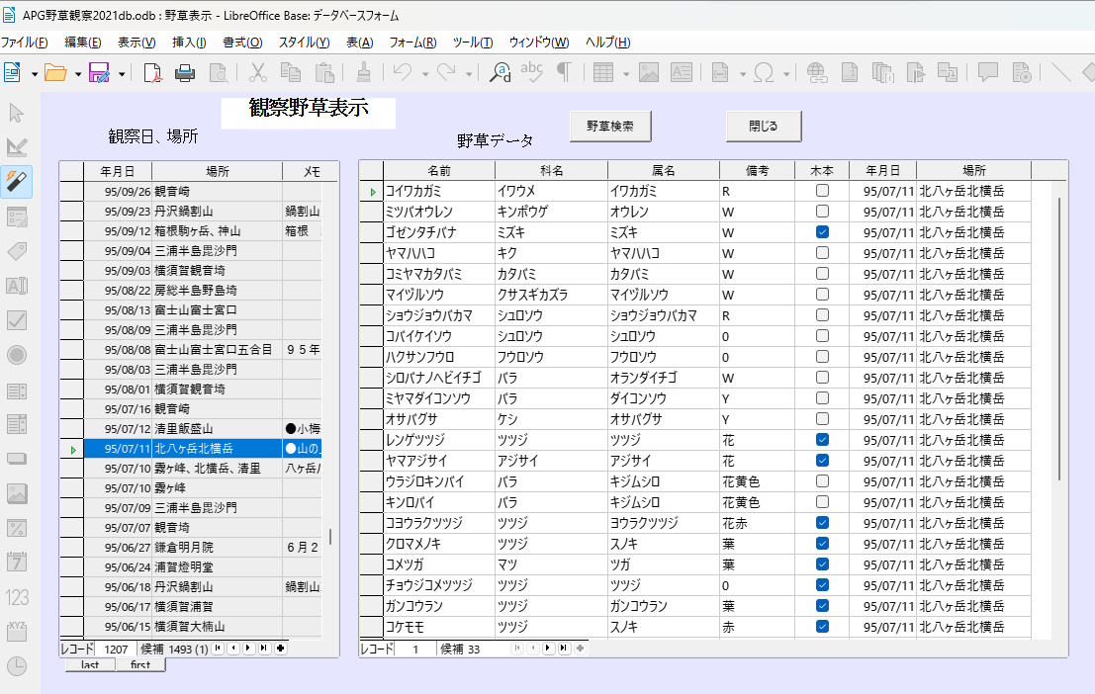Toggle the highlighted control wizards icon in sidebar
This screenshot has height=694, width=1095.
tap(17, 182)
